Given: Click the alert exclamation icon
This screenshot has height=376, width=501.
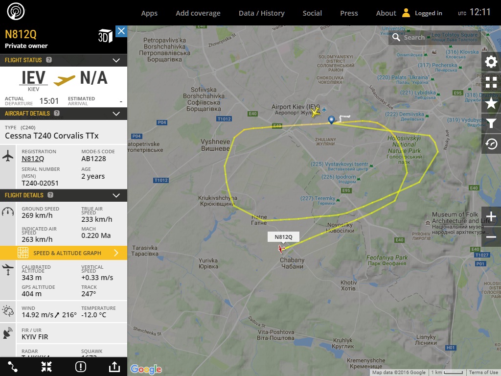Looking at the screenshot, I should (81, 367).
